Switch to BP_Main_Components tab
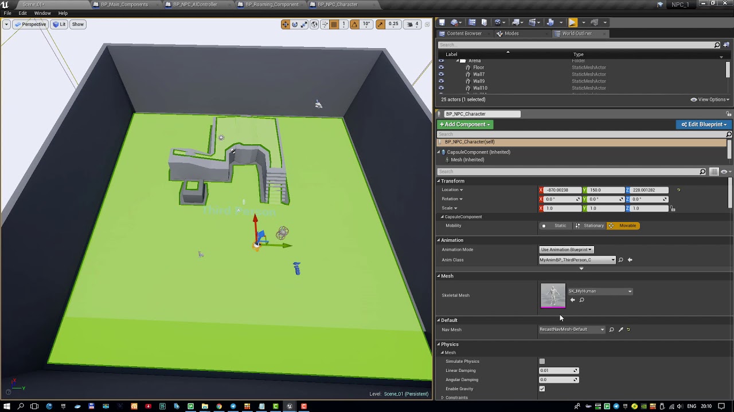The width and height of the screenshot is (734, 412). 124,5
